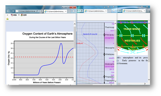Click the add-to-favorites star icon
This screenshot has width=161, height=96.
[7, 19]
